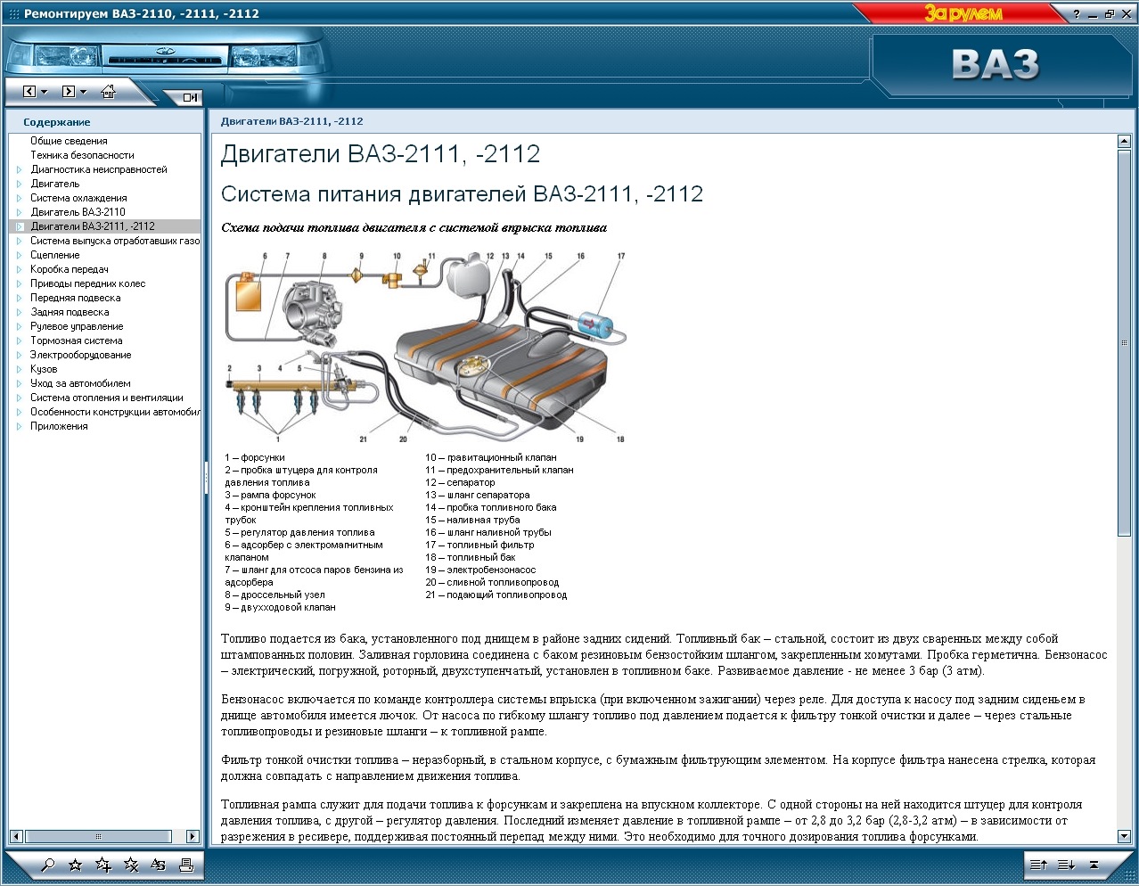This screenshot has width=1139, height=886.
Task: Click legend item 19 – электробензонасос
Action: (x=480, y=570)
